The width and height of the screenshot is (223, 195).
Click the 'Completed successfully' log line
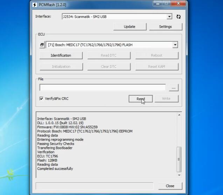point(55,169)
